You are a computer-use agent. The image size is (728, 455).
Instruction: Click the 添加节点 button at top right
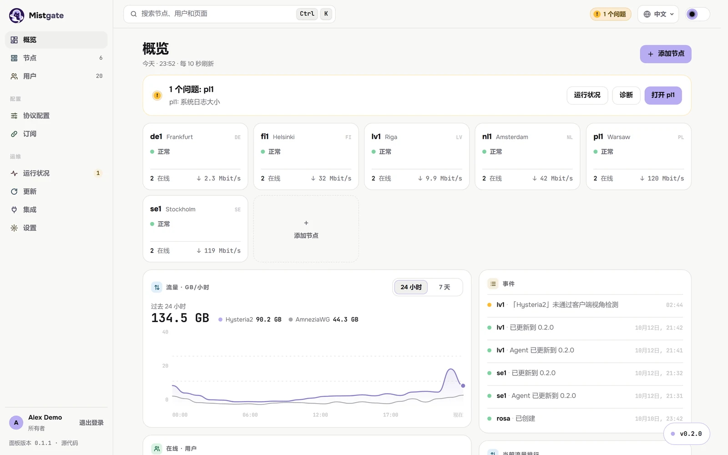[666, 54]
